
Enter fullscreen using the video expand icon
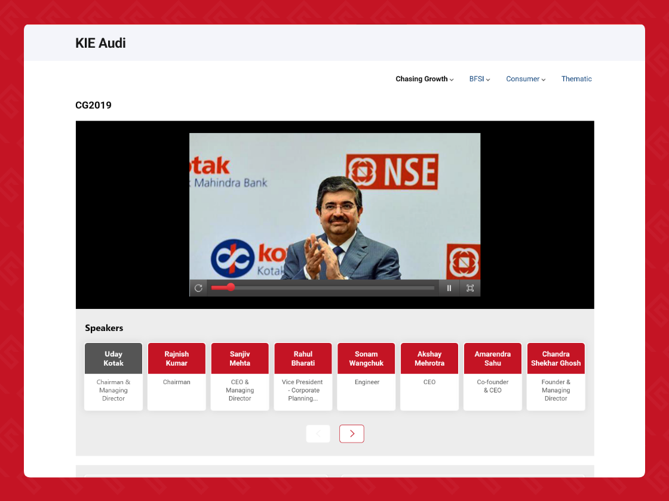(469, 288)
